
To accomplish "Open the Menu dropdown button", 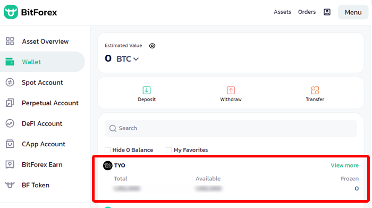I will [x=353, y=12].
